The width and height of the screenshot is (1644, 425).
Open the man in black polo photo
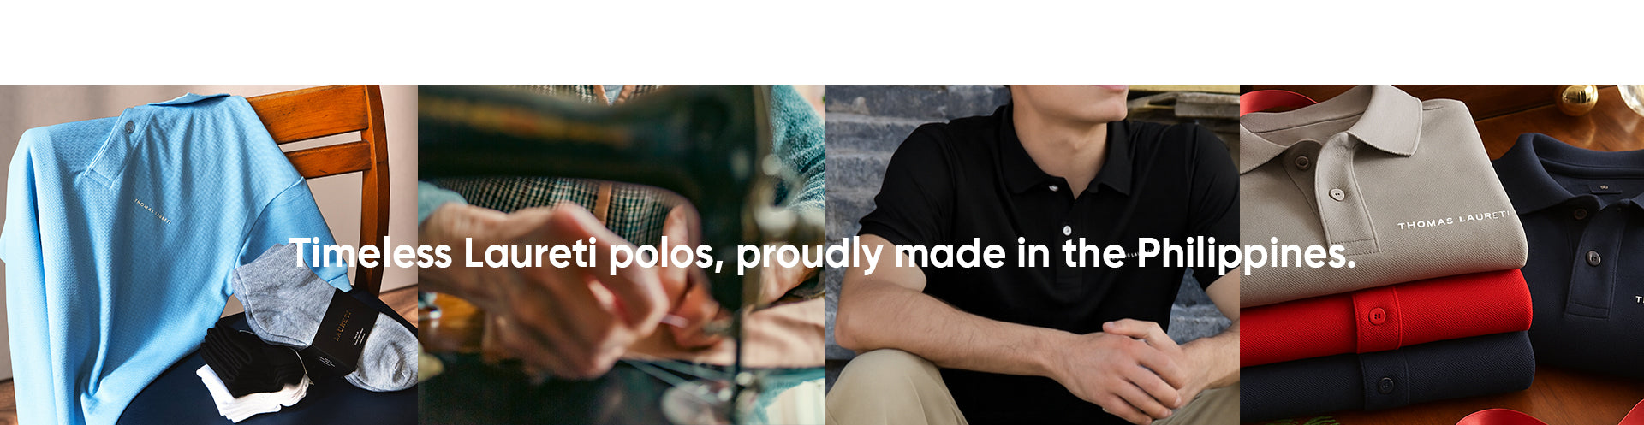point(1033,255)
